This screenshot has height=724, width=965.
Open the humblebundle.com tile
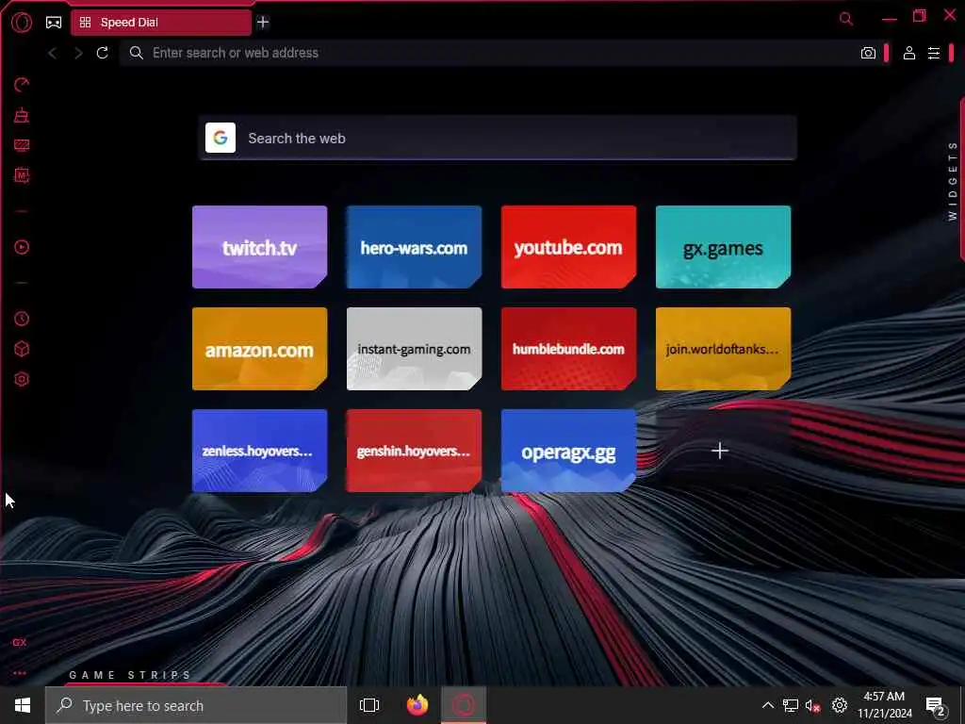pyautogui.click(x=568, y=349)
